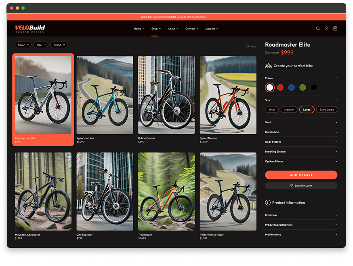The width and height of the screenshot is (353, 266).
Task: Click the $799 City Explorer price
Action: pos(80,238)
